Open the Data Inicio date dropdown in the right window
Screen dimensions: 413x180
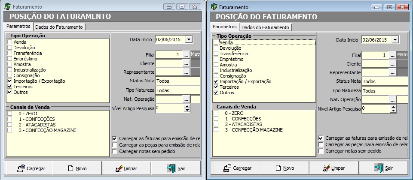[395, 40]
